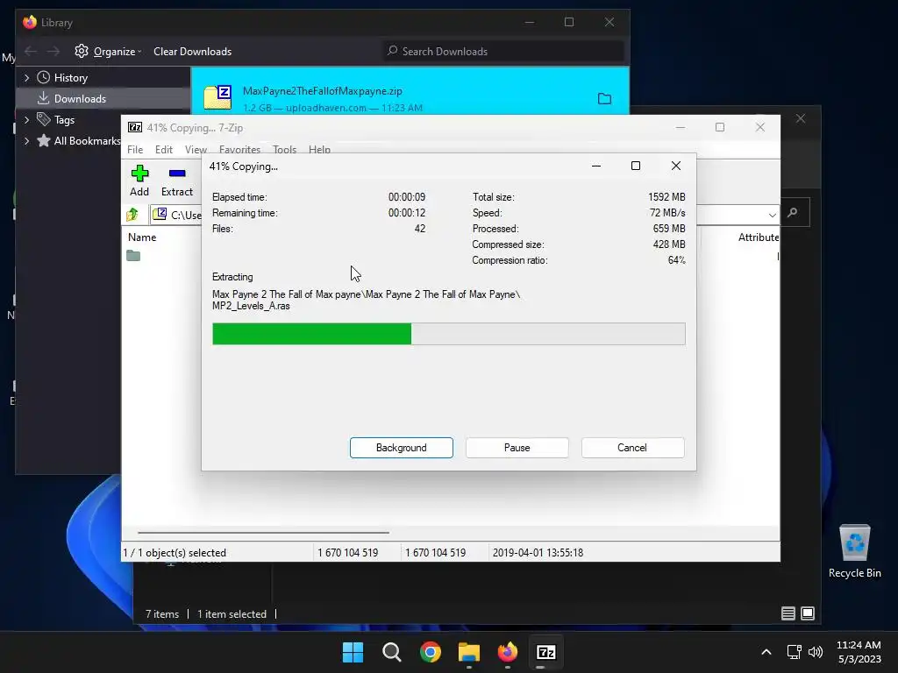The width and height of the screenshot is (898, 673).
Task: Open the volume control tray icon
Action: (815, 652)
